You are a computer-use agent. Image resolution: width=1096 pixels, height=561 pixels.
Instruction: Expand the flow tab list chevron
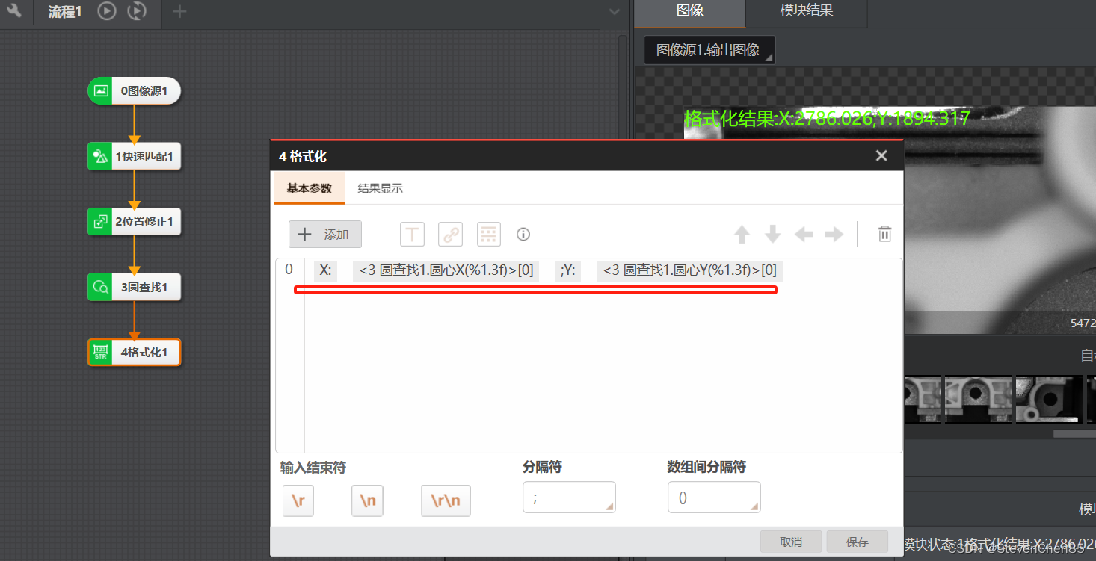(615, 11)
